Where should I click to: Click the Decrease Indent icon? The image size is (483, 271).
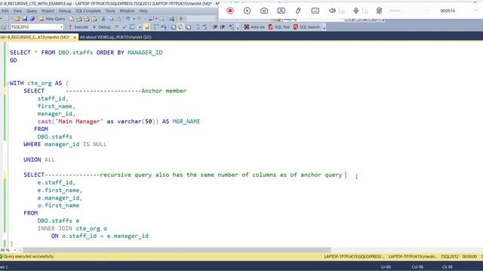tap(215, 27)
